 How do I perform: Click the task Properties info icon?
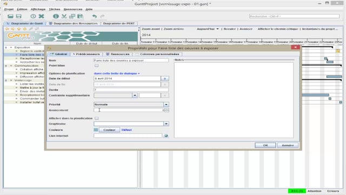pyautogui.click(x=56, y=16)
